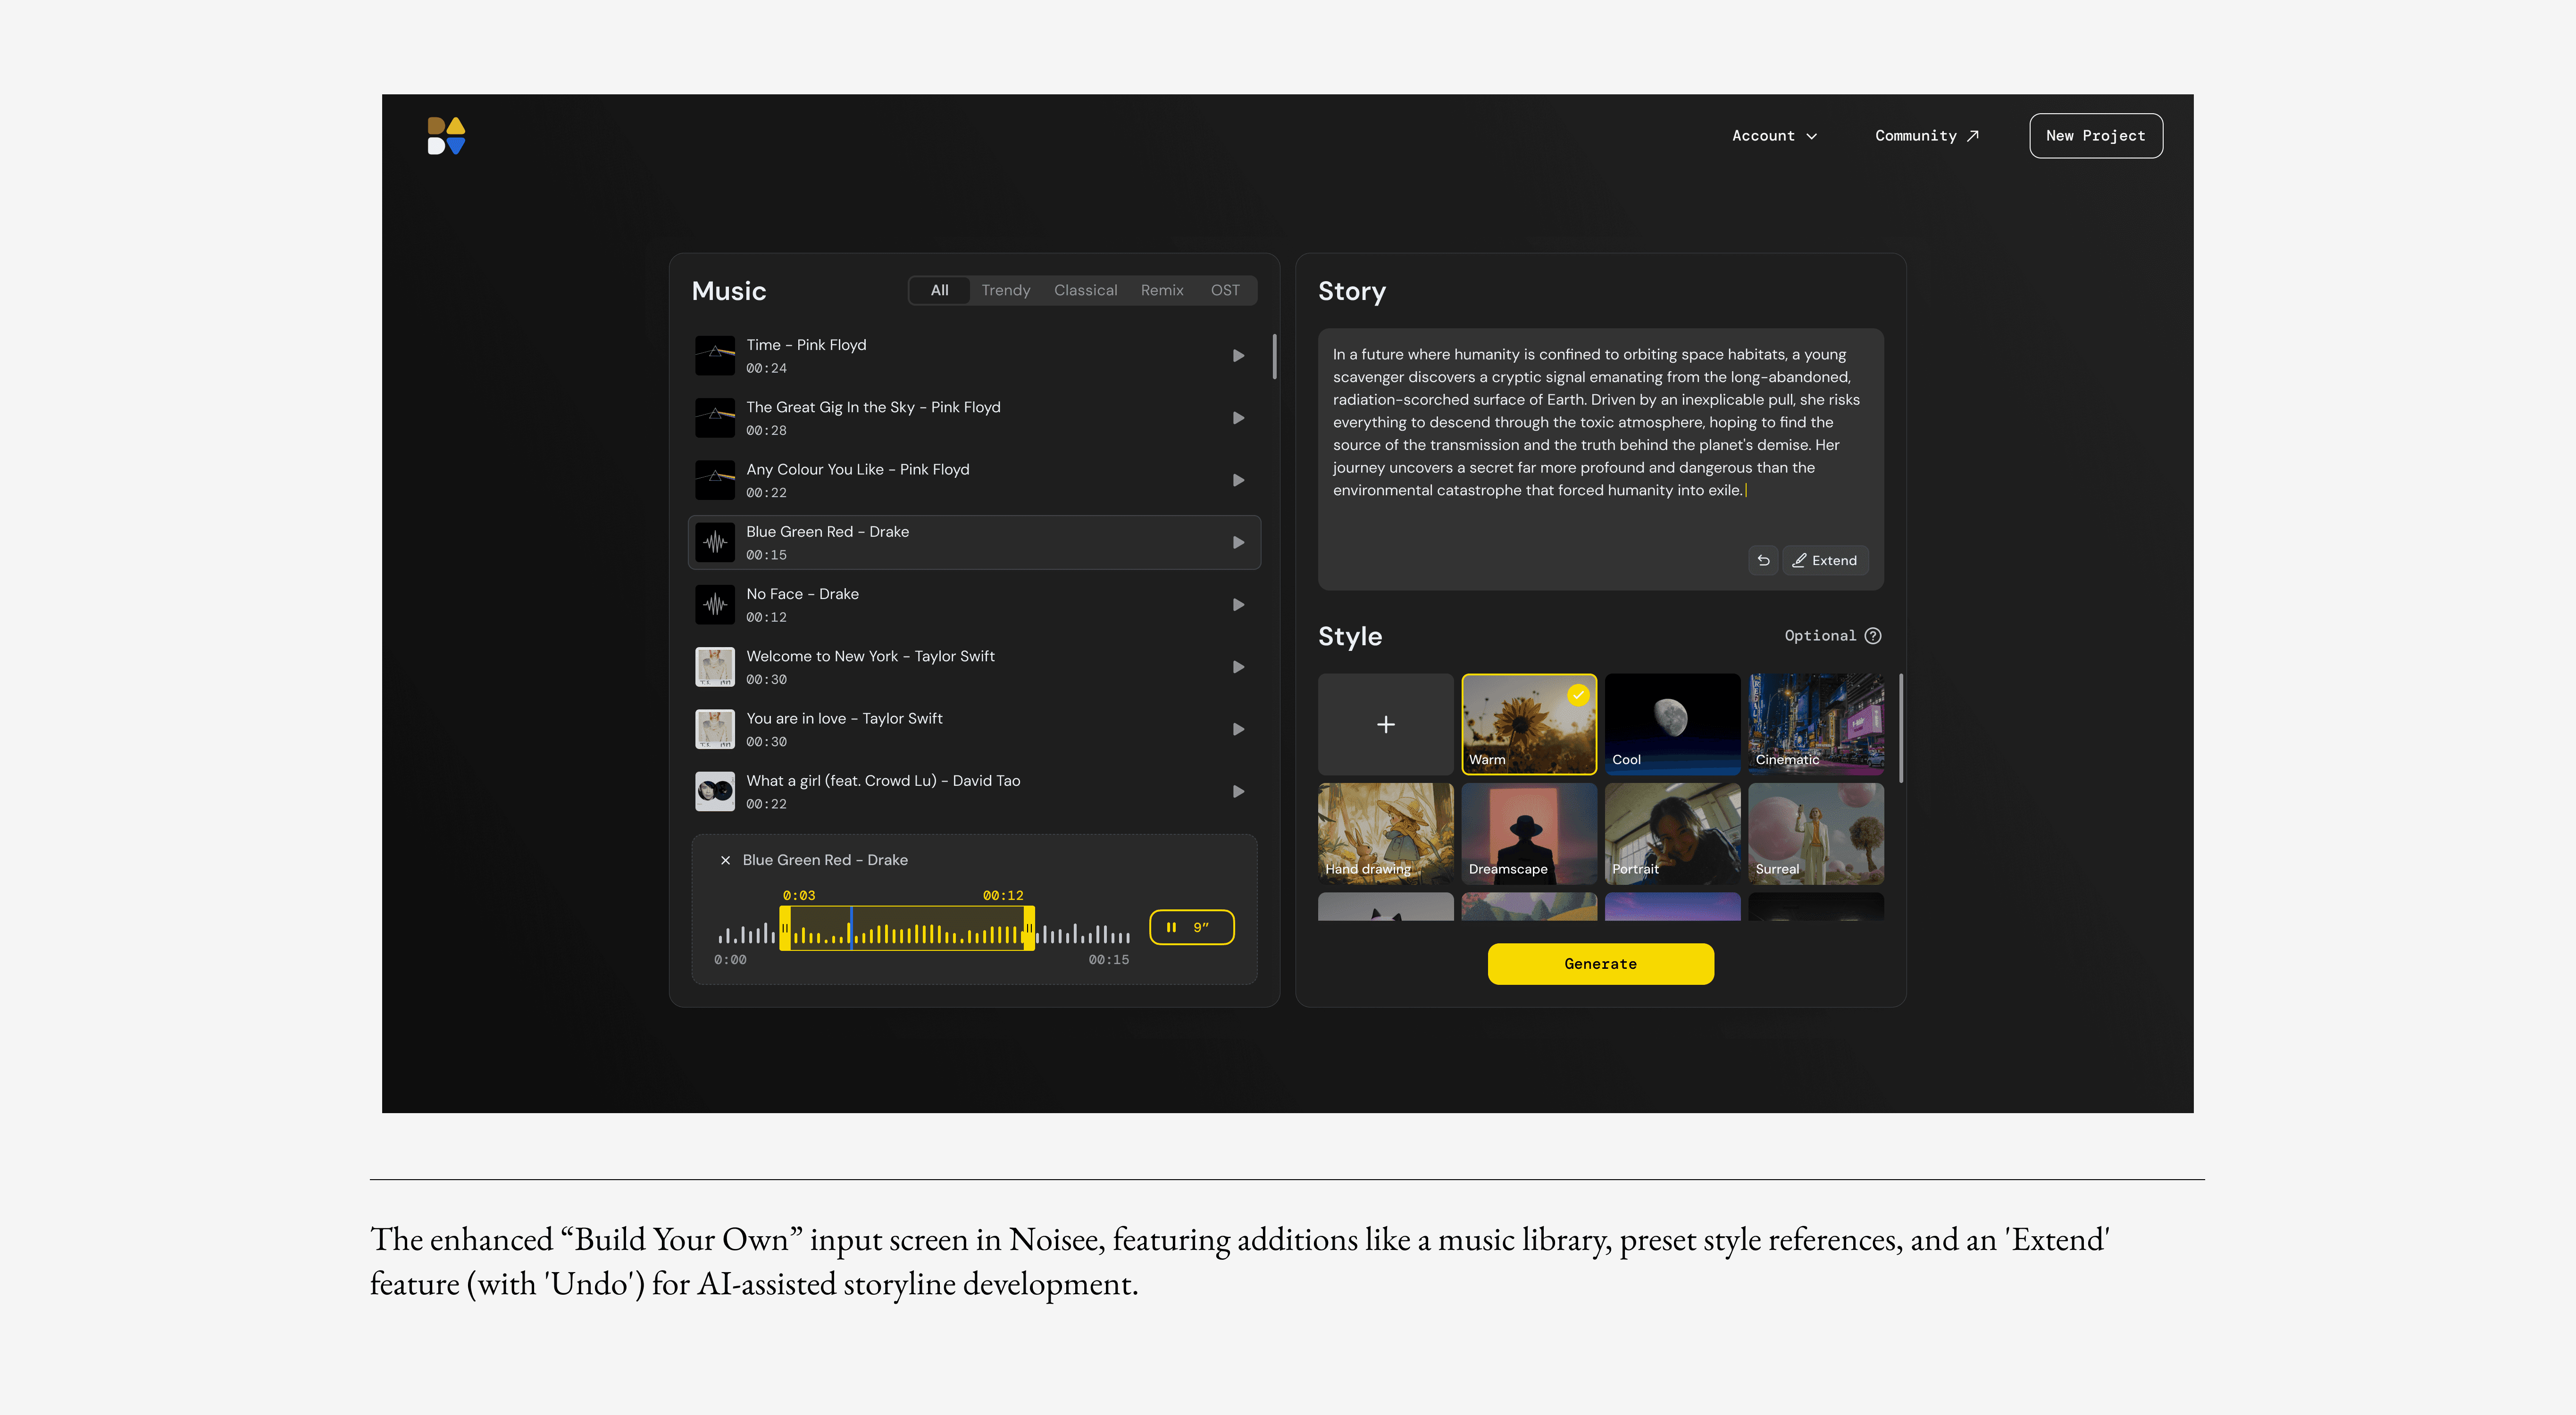Add a custom style with plus tile
Image resolution: width=2576 pixels, height=1415 pixels.
pyautogui.click(x=1385, y=724)
